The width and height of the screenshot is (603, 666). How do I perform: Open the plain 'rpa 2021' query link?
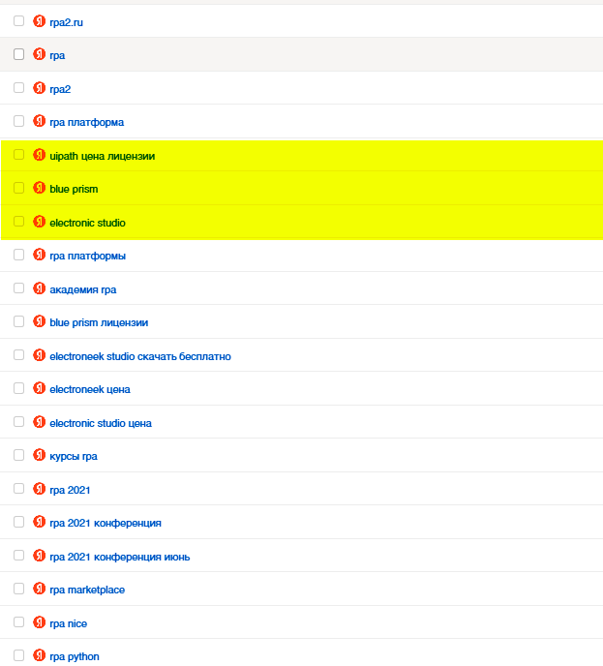point(70,490)
